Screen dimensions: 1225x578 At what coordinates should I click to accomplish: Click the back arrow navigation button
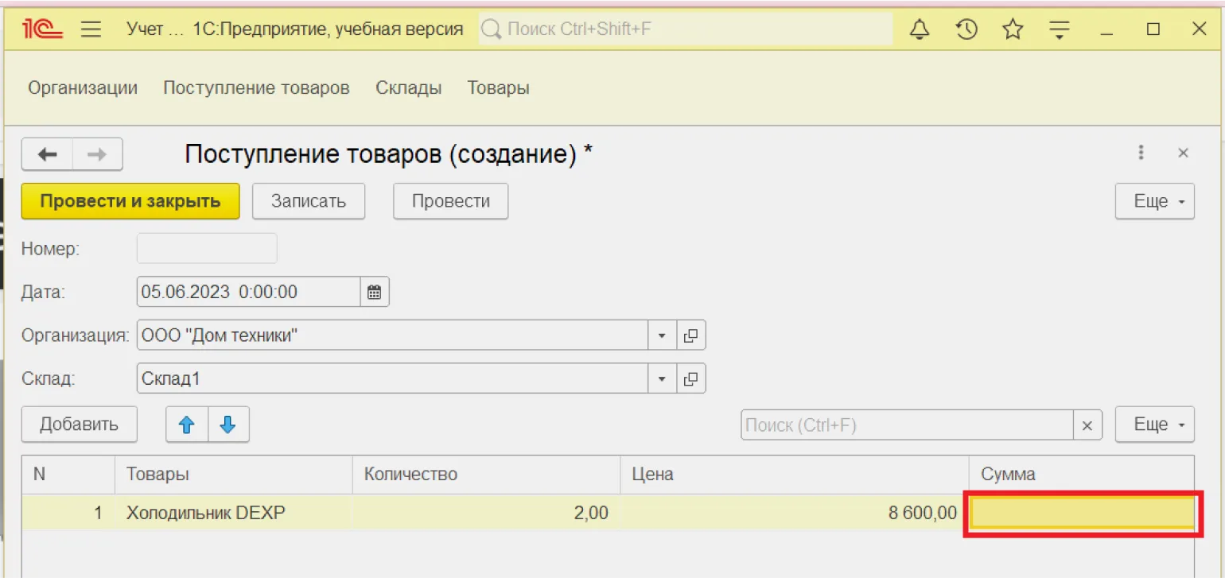[x=48, y=154]
